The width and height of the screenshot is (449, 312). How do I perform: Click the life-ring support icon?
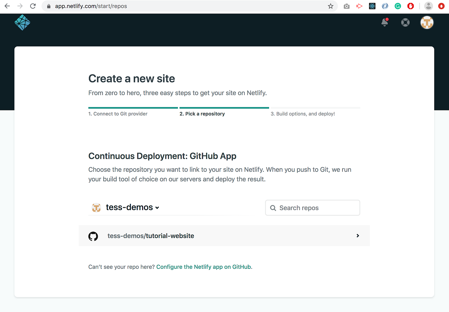coord(405,22)
